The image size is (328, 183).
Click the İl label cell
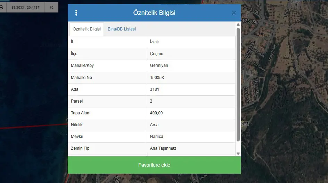(107, 42)
